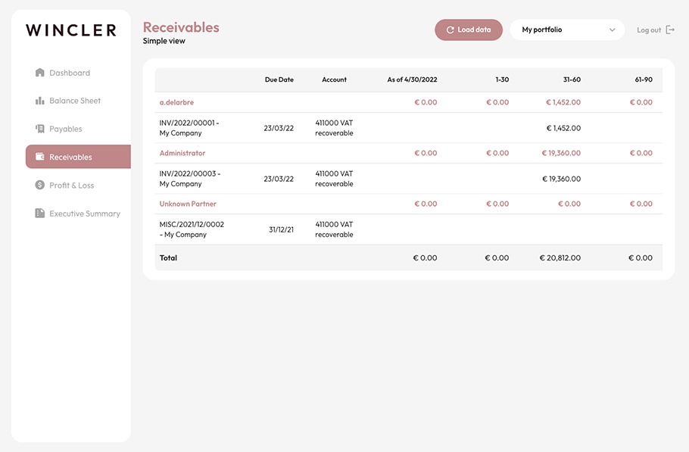Viewport: 689px width, 452px height.
Task: Click due date 23/03/22 for INV/2022/00001
Action: tap(279, 128)
